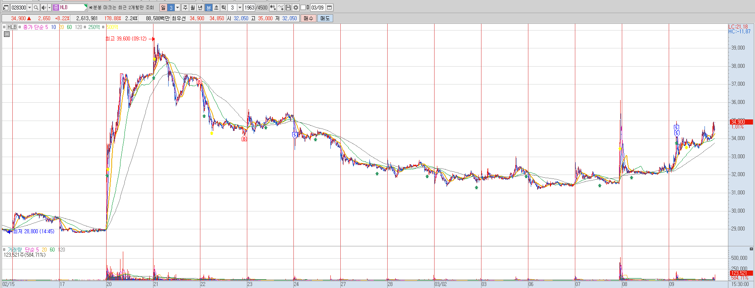Click the HLB chart legend label
The image size is (755, 288).
pos(12,27)
